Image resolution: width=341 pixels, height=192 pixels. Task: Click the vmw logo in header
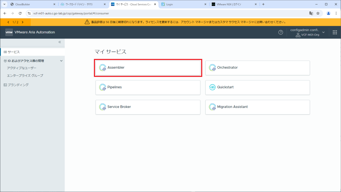[x=9, y=32]
